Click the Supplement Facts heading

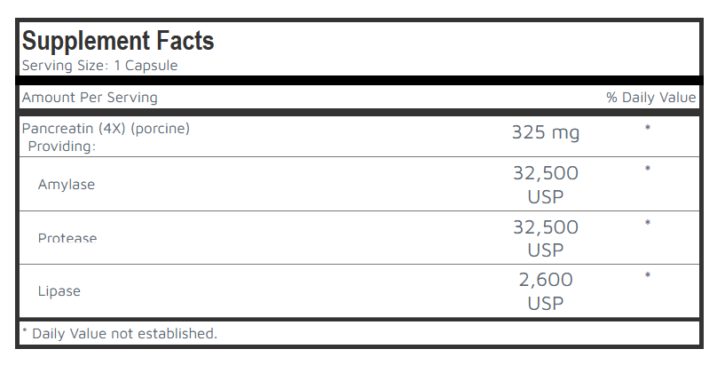pos(117,41)
